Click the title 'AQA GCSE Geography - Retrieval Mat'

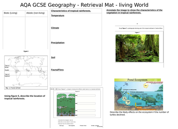tap(84, 5)
